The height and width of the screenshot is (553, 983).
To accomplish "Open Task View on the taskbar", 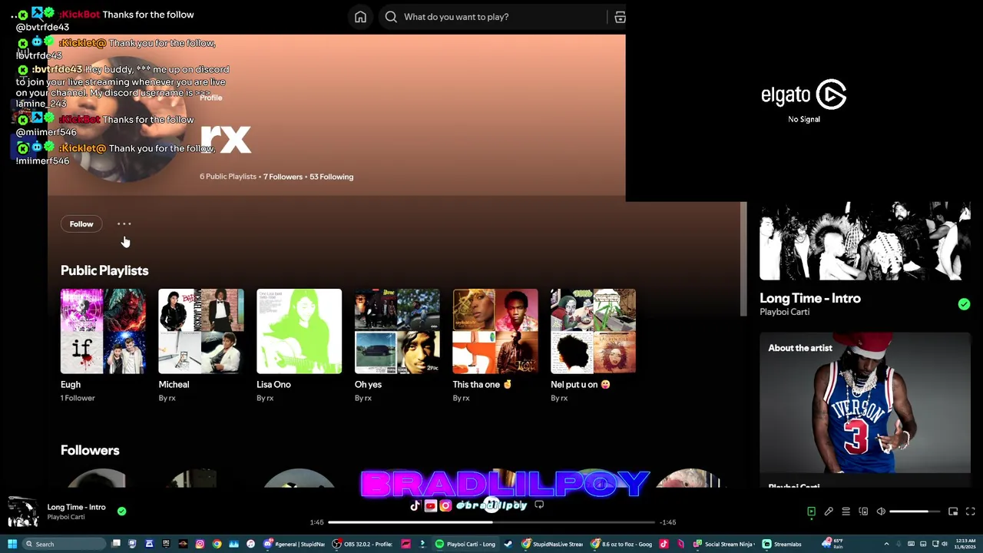I will [116, 544].
